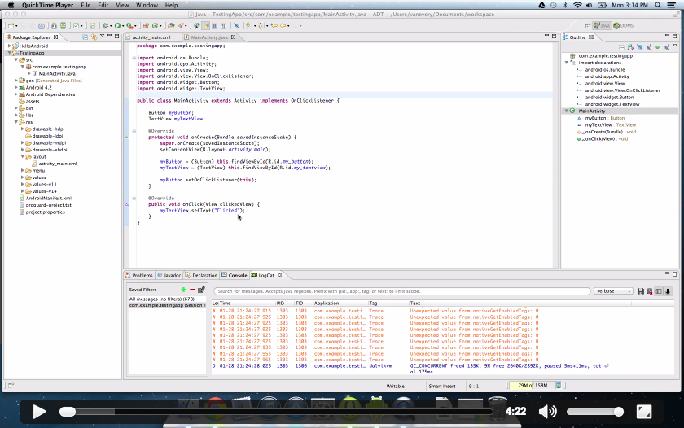Click the New Java Package icon
Viewport: 684px width, 428px height.
tap(146, 26)
